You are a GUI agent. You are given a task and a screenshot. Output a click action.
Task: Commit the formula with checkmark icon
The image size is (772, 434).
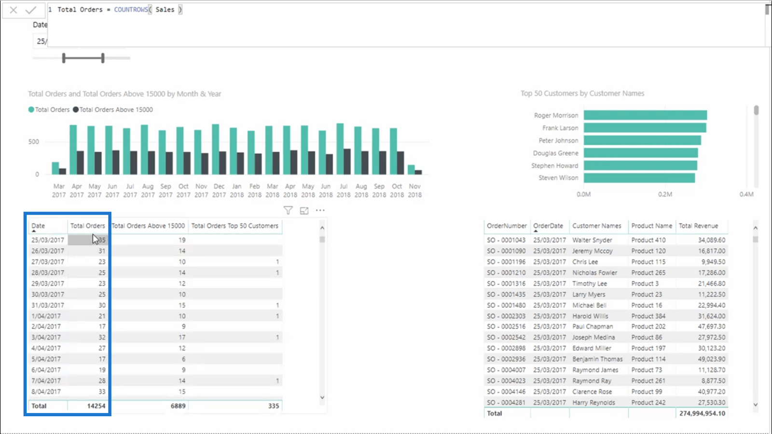31,10
